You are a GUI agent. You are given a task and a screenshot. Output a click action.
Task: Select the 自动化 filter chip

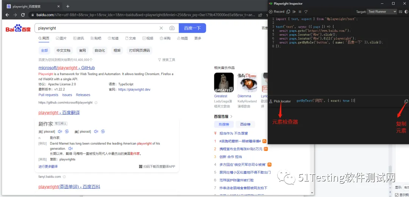coord(100,50)
